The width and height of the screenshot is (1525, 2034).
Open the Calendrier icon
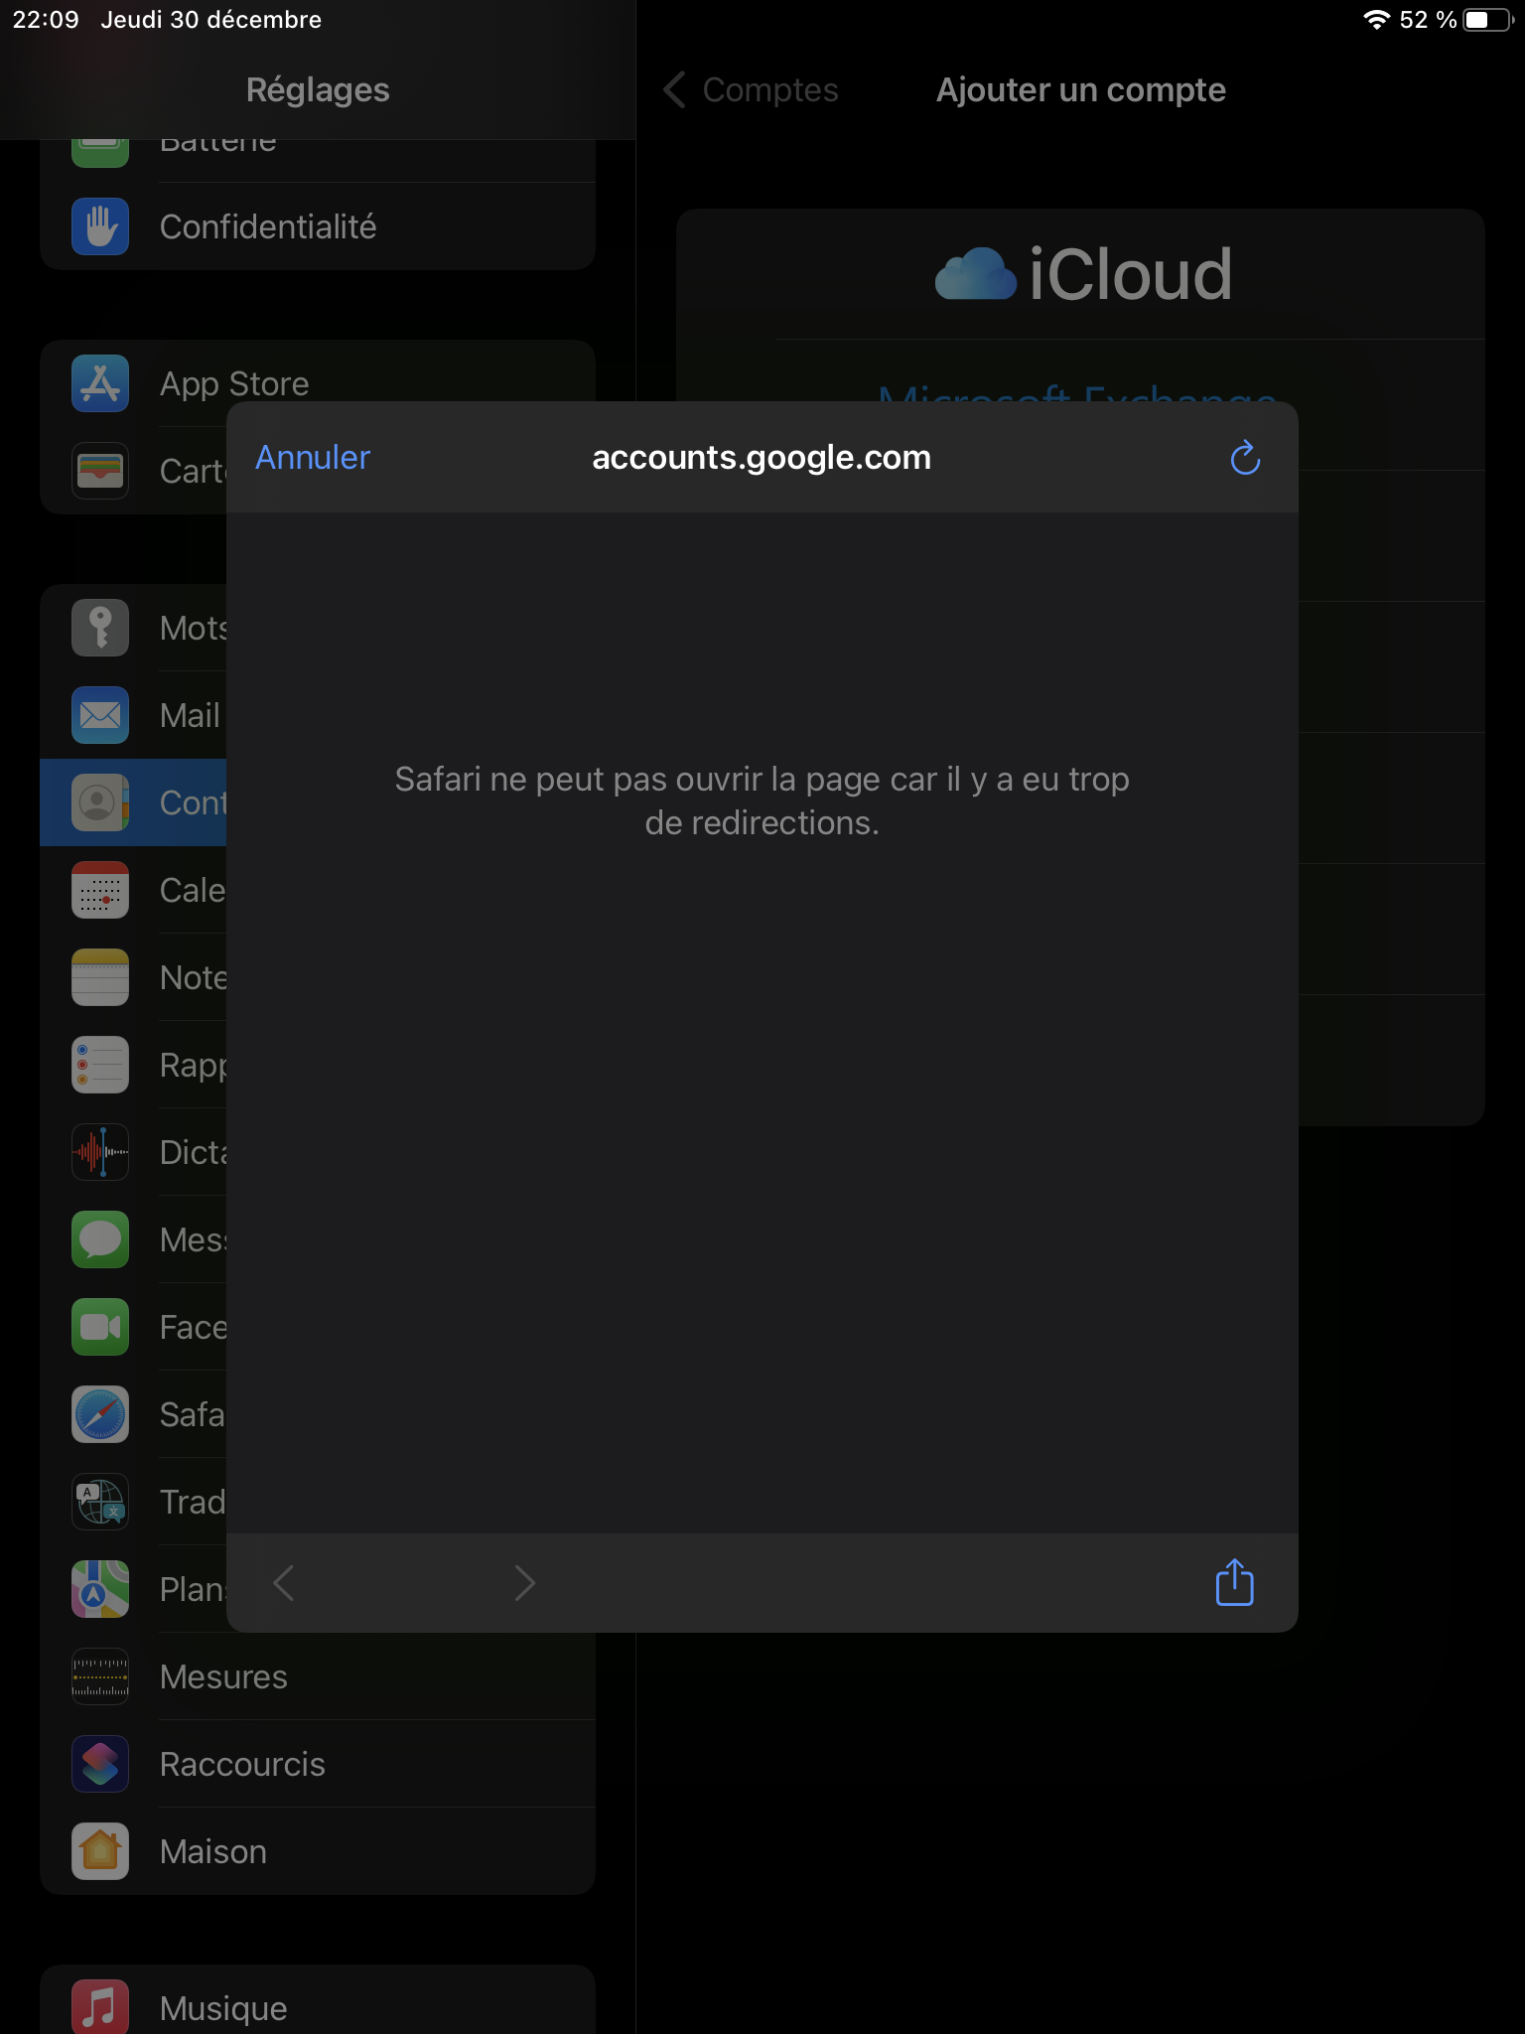100,890
